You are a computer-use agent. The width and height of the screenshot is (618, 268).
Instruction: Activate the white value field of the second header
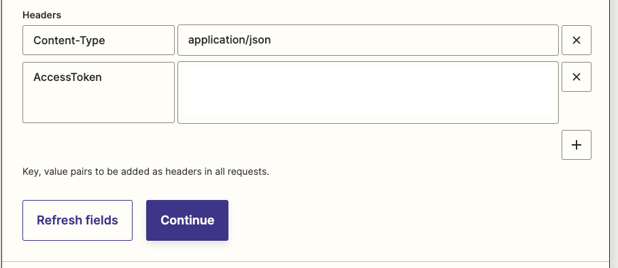tap(368, 93)
